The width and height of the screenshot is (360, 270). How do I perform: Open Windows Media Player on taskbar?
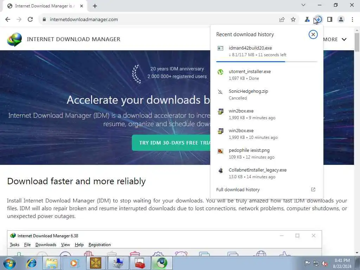(74, 263)
